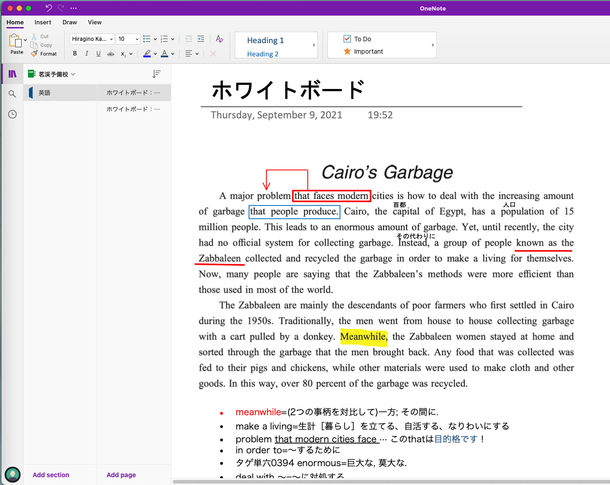The image size is (610, 485).
Task: Apply italic formatting
Action: coord(87,54)
